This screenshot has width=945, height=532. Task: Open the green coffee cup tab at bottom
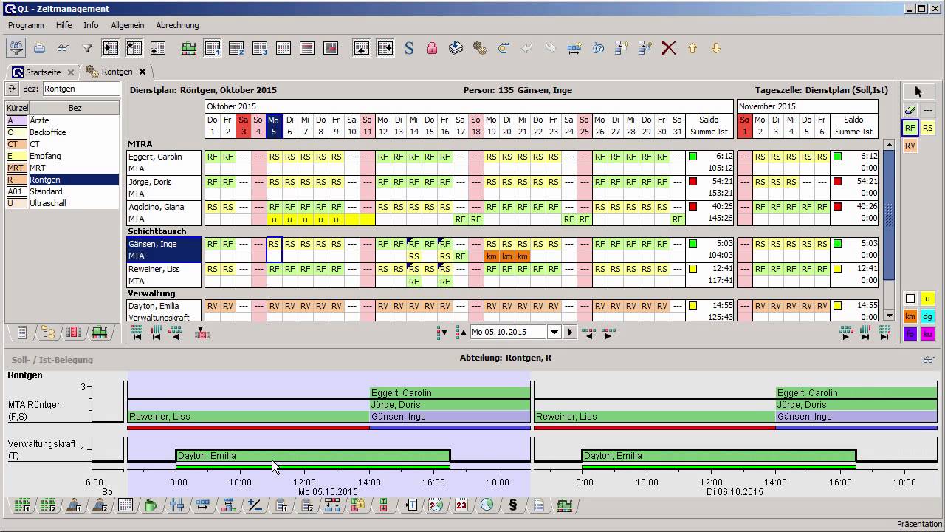(x=151, y=505)
